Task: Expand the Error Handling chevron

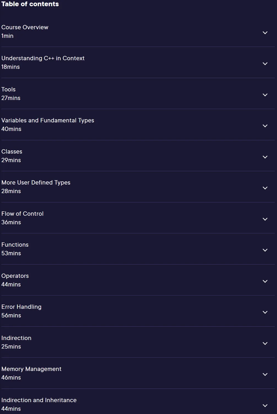Action: pos(265,312)
